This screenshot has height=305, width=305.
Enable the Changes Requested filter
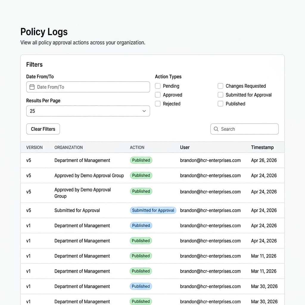(x=220, y=86)
